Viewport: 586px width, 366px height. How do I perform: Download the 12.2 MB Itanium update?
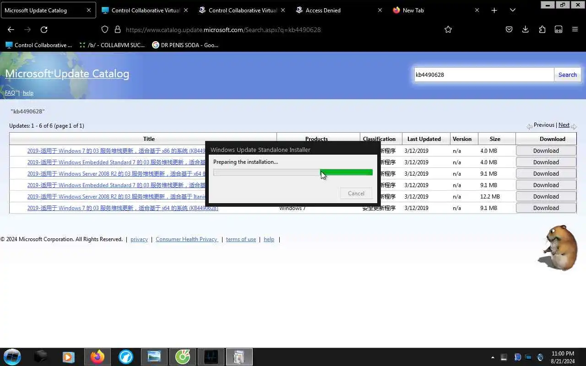pos(546,196)
